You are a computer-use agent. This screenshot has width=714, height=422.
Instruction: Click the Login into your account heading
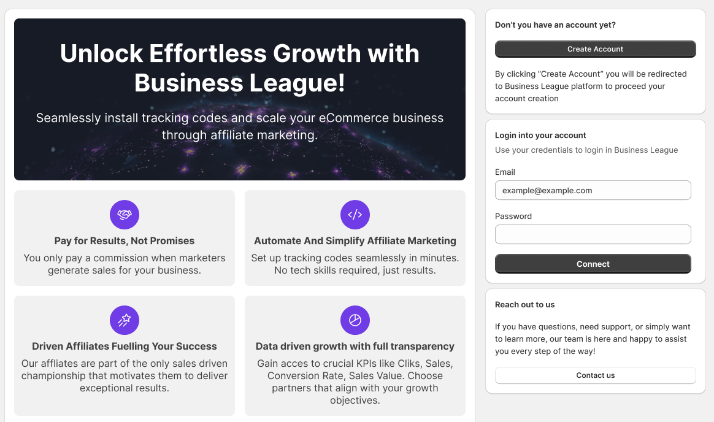click(x=540, y=135)
